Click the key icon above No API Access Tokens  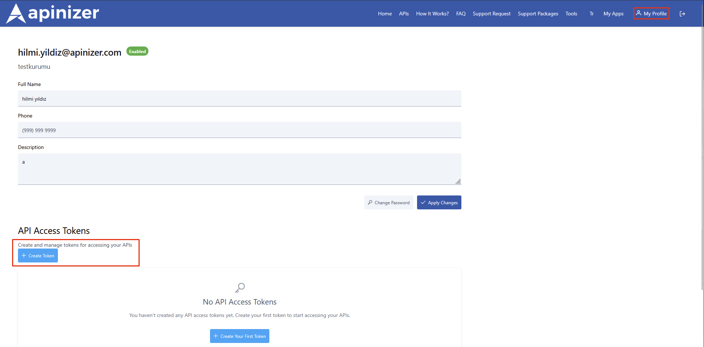click(240, 288)
